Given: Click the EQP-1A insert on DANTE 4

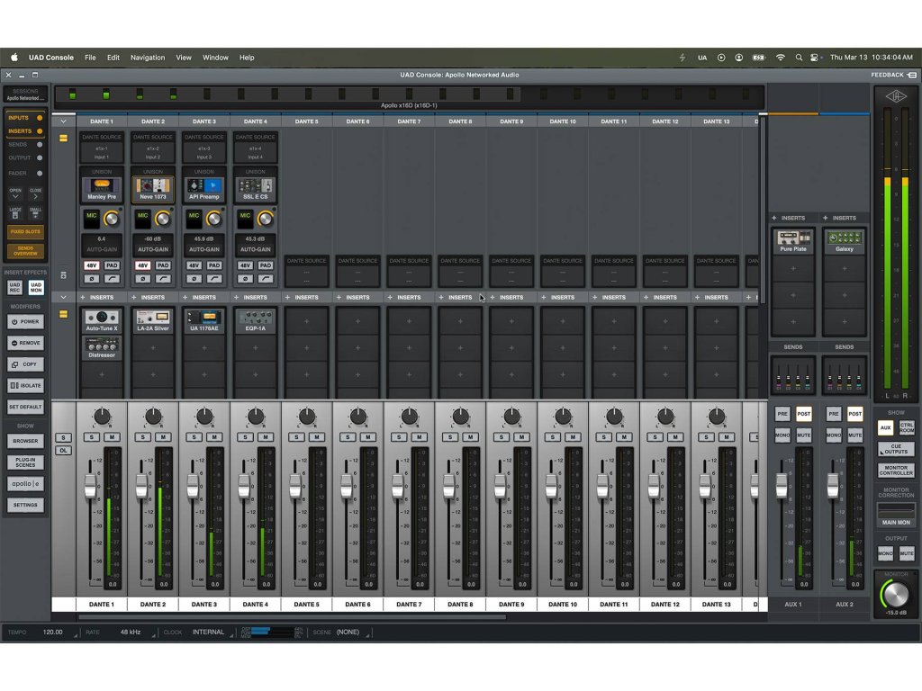Looking at the screenshot, I should tap(256, 319).
